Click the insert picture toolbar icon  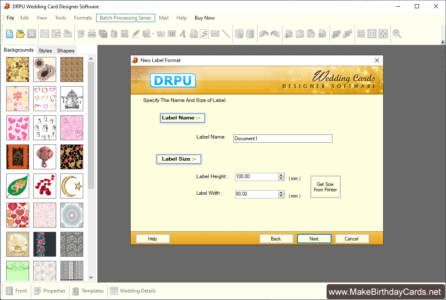click(x=125, y=34)
